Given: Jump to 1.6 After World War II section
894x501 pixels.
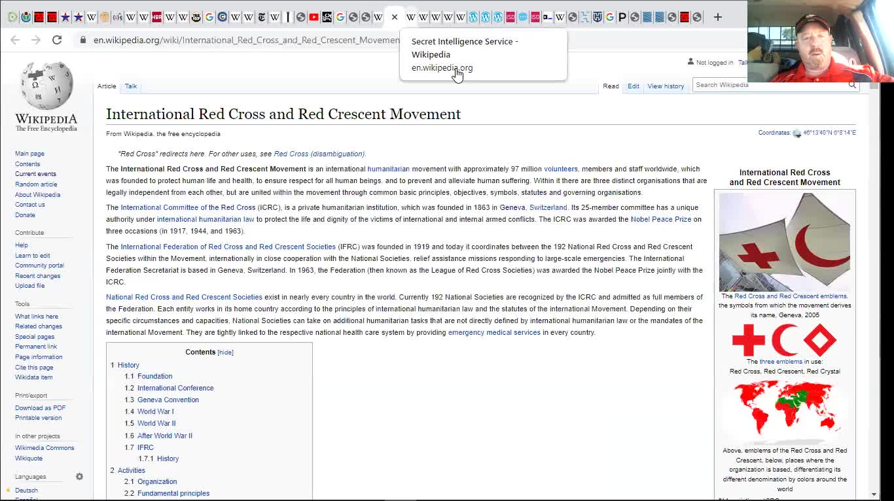Looking at the screenshot, I should 165,436.
